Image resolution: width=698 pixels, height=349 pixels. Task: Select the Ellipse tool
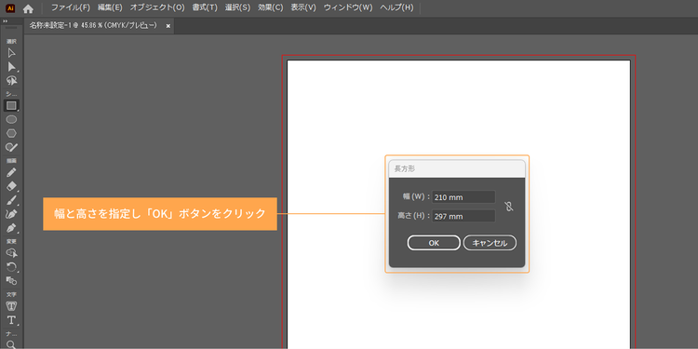11,119
